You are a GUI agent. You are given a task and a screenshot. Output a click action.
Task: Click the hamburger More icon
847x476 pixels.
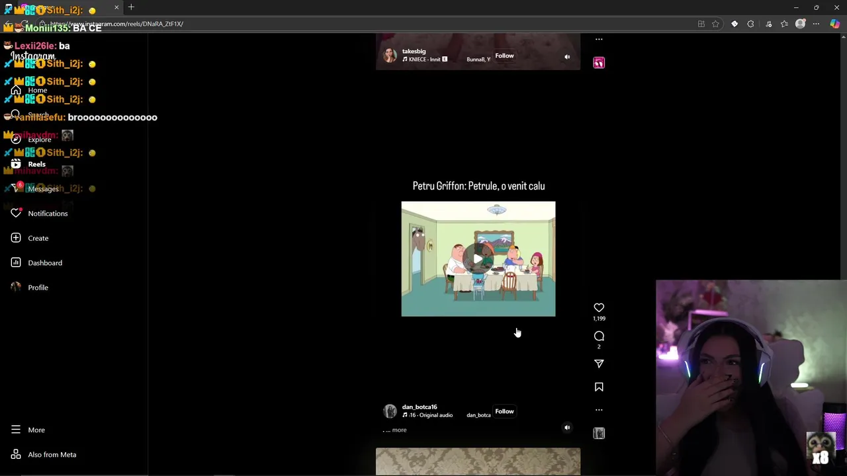(16, 430)
